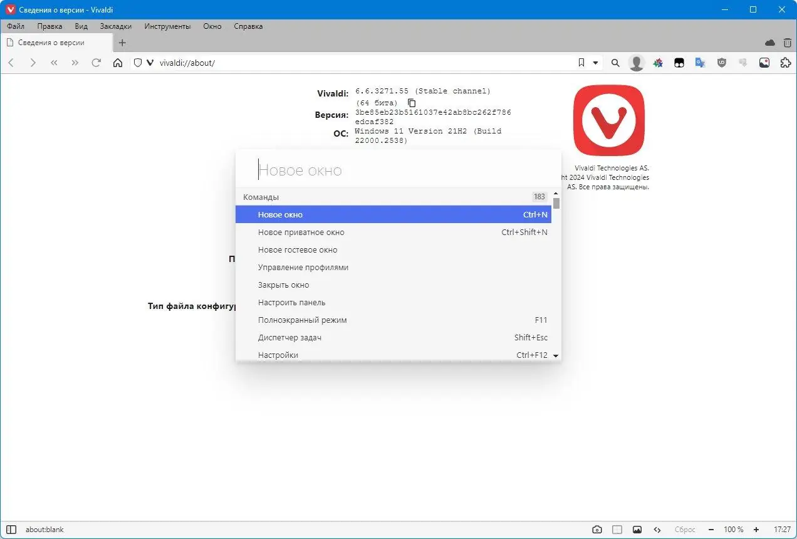Select Новое приватное окно command
Image resolution: width=797 pixels, height=539 pixels.
(301, 232)
